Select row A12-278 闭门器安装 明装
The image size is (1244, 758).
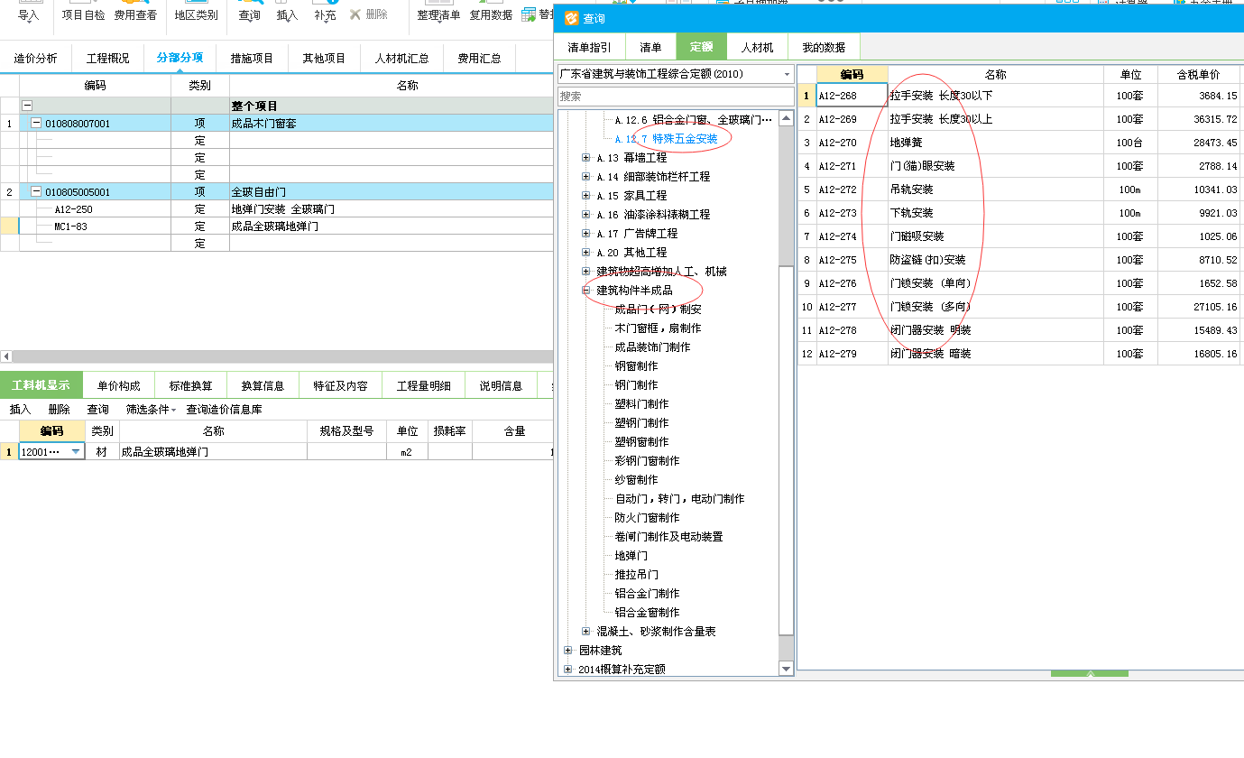[1019, 330]
